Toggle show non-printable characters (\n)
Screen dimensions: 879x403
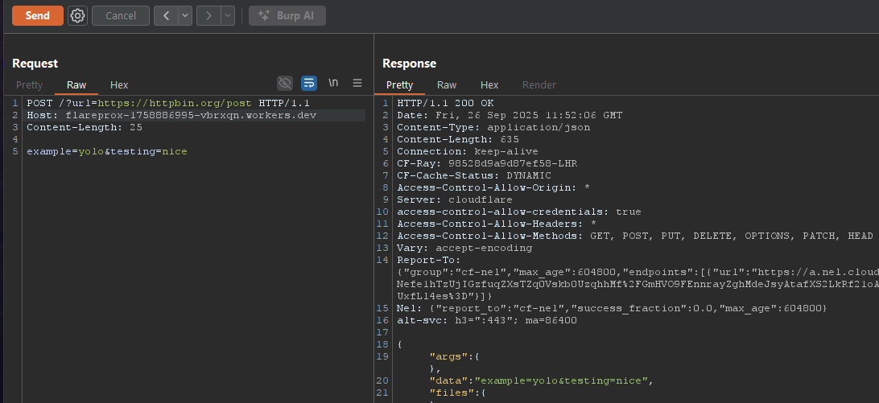[333, 83]
